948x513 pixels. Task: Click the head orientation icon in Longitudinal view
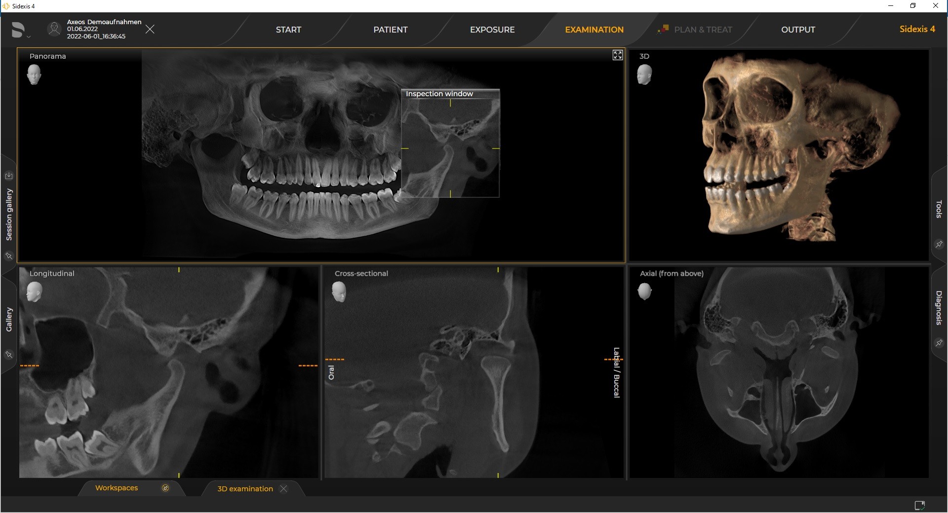34,292
